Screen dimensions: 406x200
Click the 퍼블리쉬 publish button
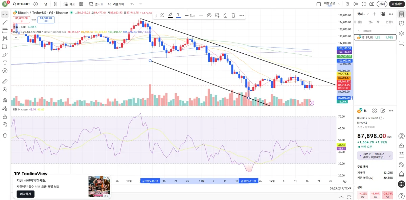pos(397,4)
